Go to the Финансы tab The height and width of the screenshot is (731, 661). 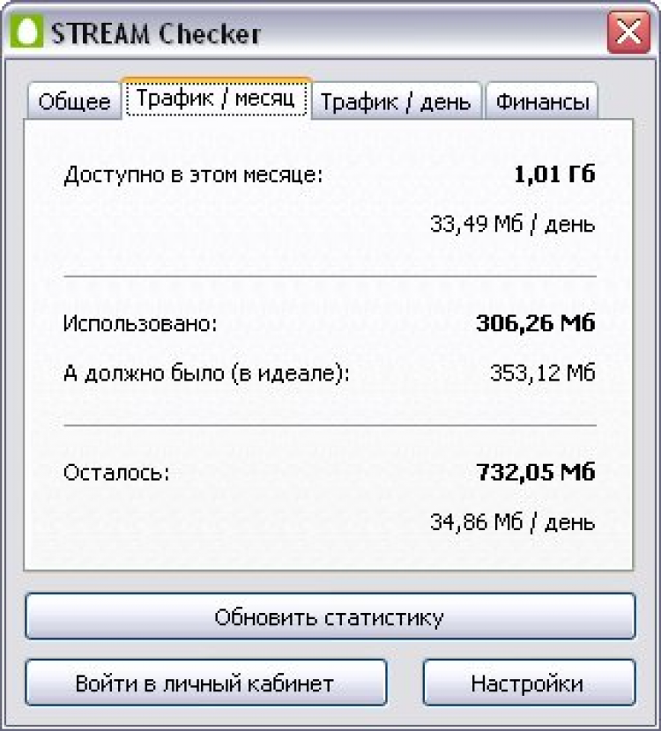[542, 101]
